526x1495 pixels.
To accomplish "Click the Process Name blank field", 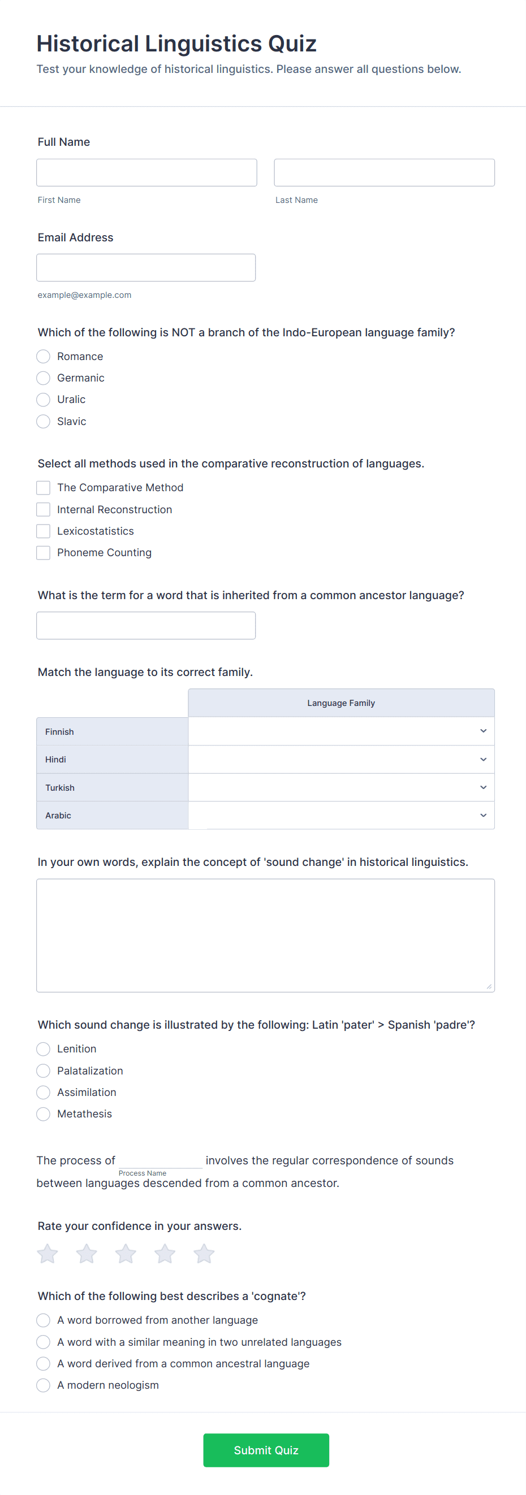I will (160, 1160).
